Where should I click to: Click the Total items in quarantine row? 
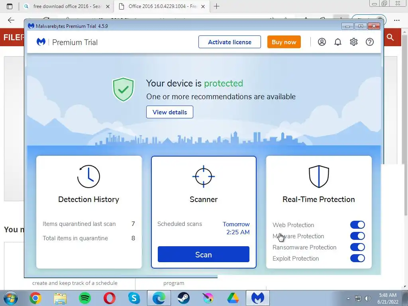tap(89, 238)
